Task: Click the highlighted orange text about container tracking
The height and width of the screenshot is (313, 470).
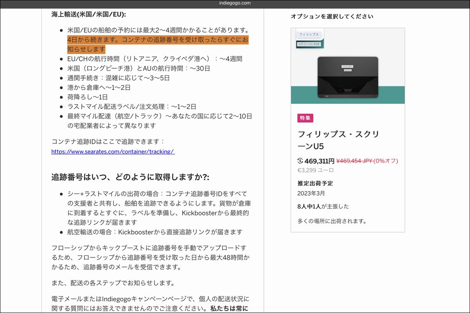Action: tap(158, 44)
